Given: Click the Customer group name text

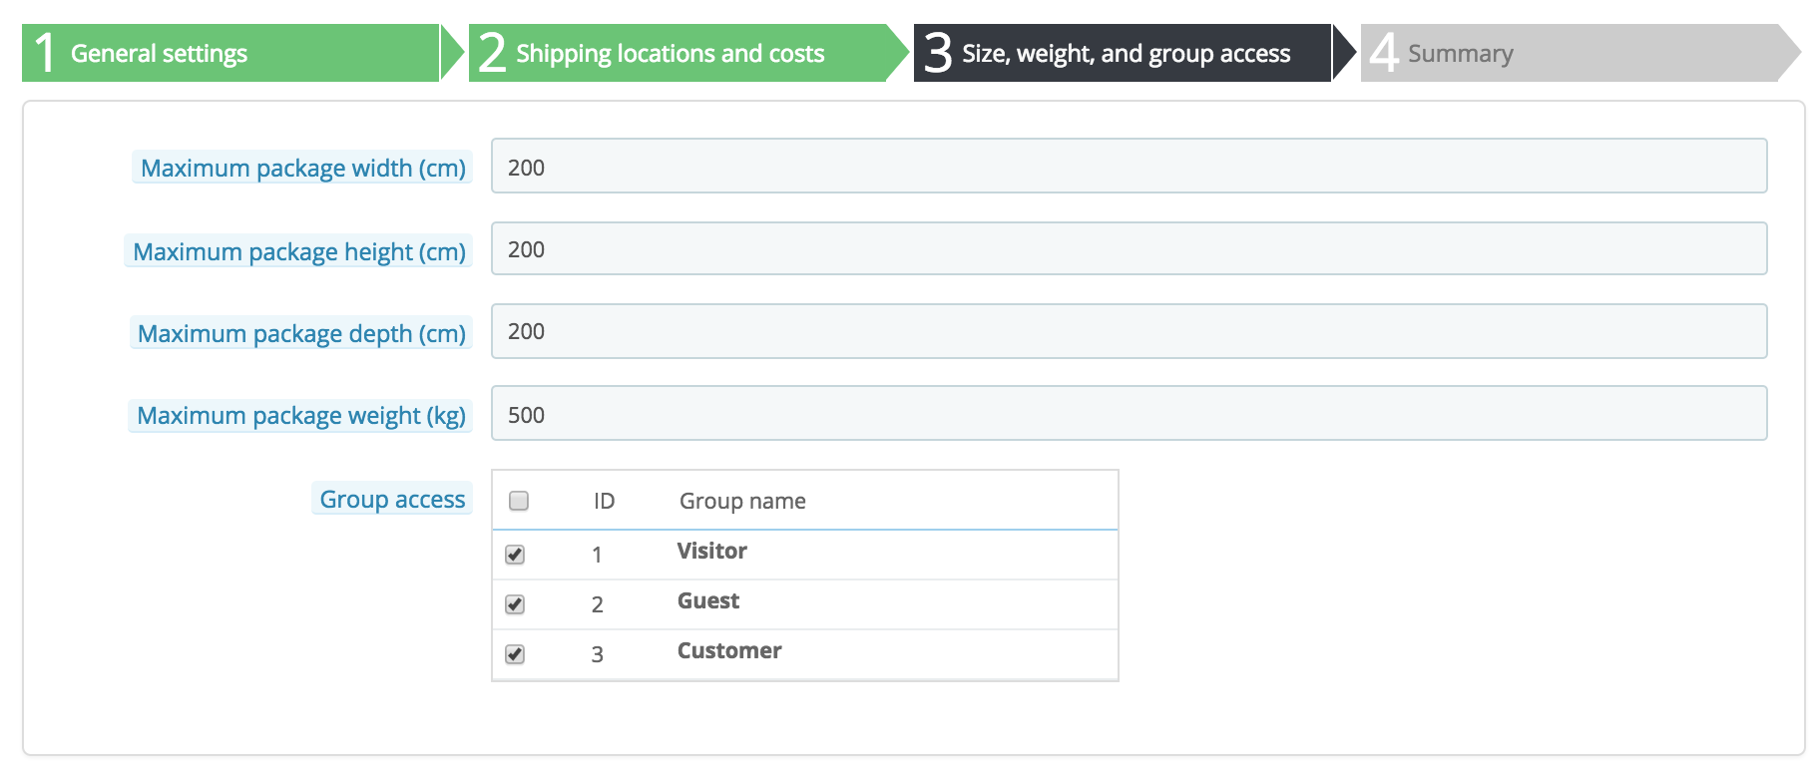Looking at the screenshot, I should (729, 651).
